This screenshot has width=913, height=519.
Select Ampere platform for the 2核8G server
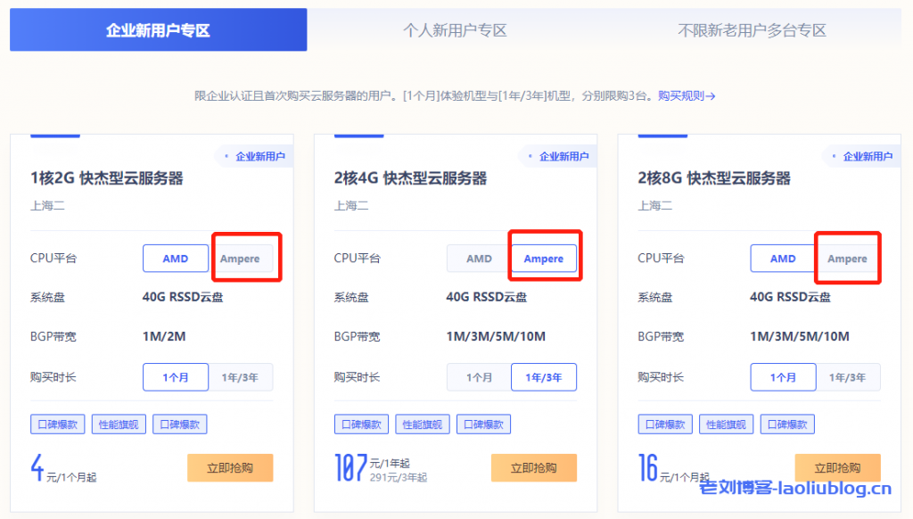coord(847,258)
